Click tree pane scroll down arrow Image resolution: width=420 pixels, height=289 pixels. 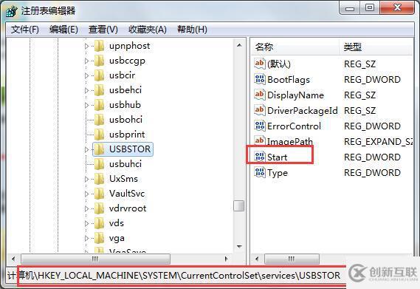(x=239, y=246)
